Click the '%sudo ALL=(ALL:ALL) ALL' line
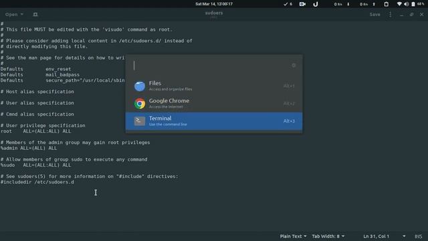428x241 pixels. pos(35,165)
